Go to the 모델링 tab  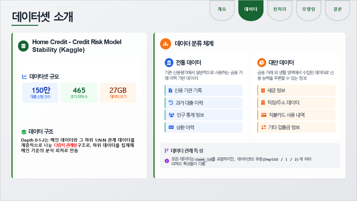[309, 9]
